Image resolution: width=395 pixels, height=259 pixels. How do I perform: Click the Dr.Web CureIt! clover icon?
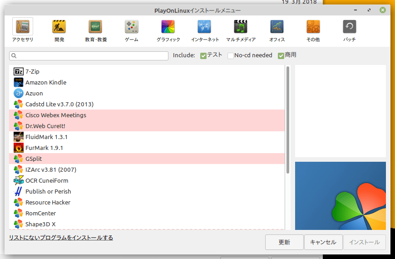pyautogui.click(x=19, y=126)
